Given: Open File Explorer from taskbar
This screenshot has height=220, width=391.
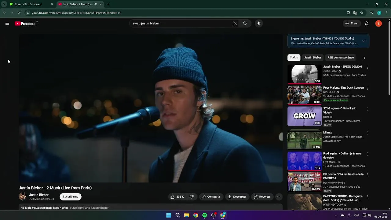Looking at the screenshot, I should [187, 215].
